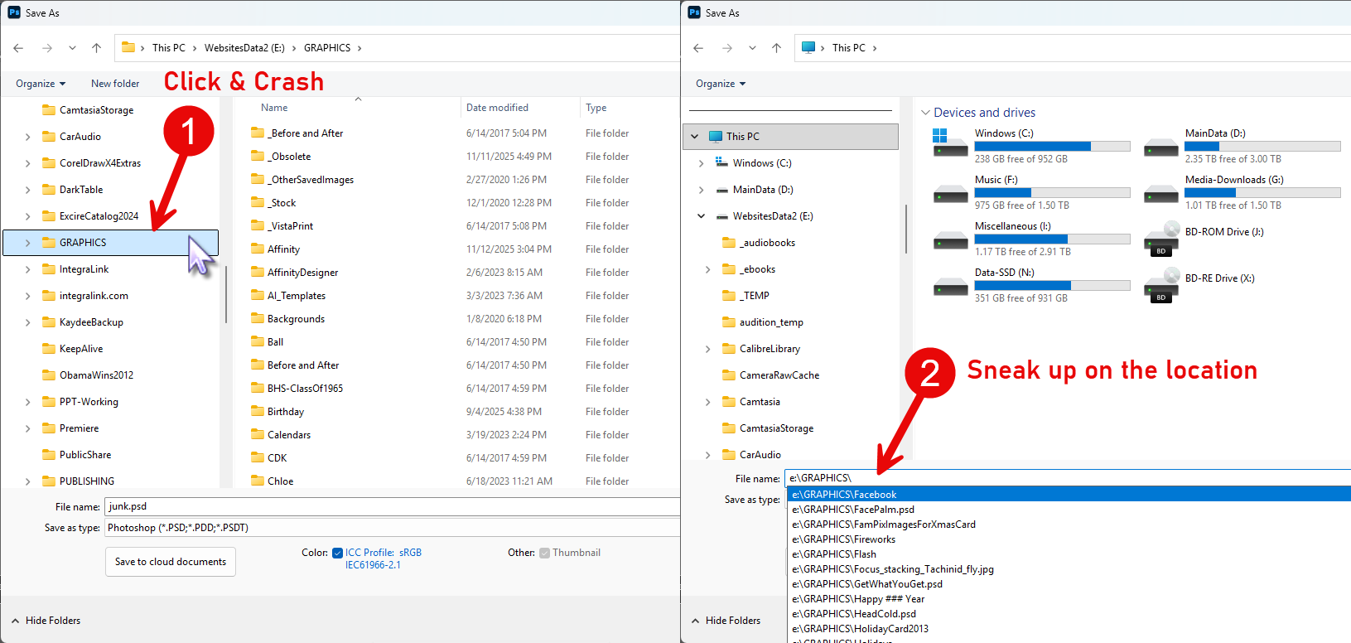Click the File name field with e:\GRAPHICS\
Viewport: 1351px width, 643px height.
tap(1068, 478)
